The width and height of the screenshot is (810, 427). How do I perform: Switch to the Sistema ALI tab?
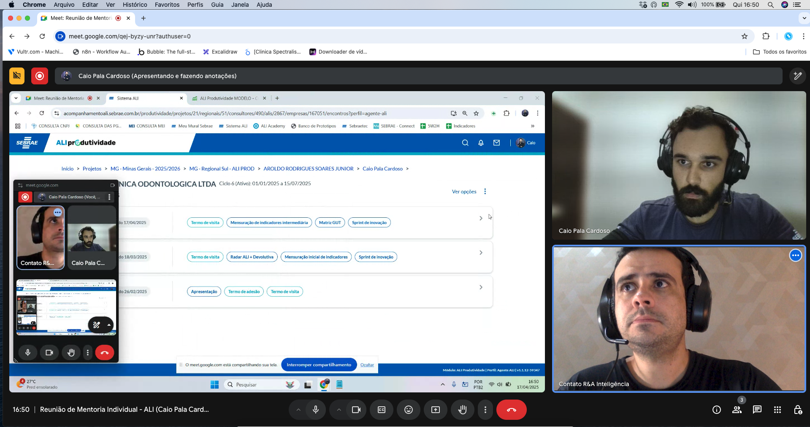tap(146, 98)
